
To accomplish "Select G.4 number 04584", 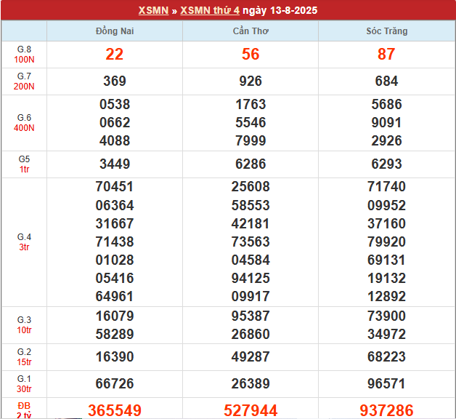I will pyautogui.click(x=251, y=260).
